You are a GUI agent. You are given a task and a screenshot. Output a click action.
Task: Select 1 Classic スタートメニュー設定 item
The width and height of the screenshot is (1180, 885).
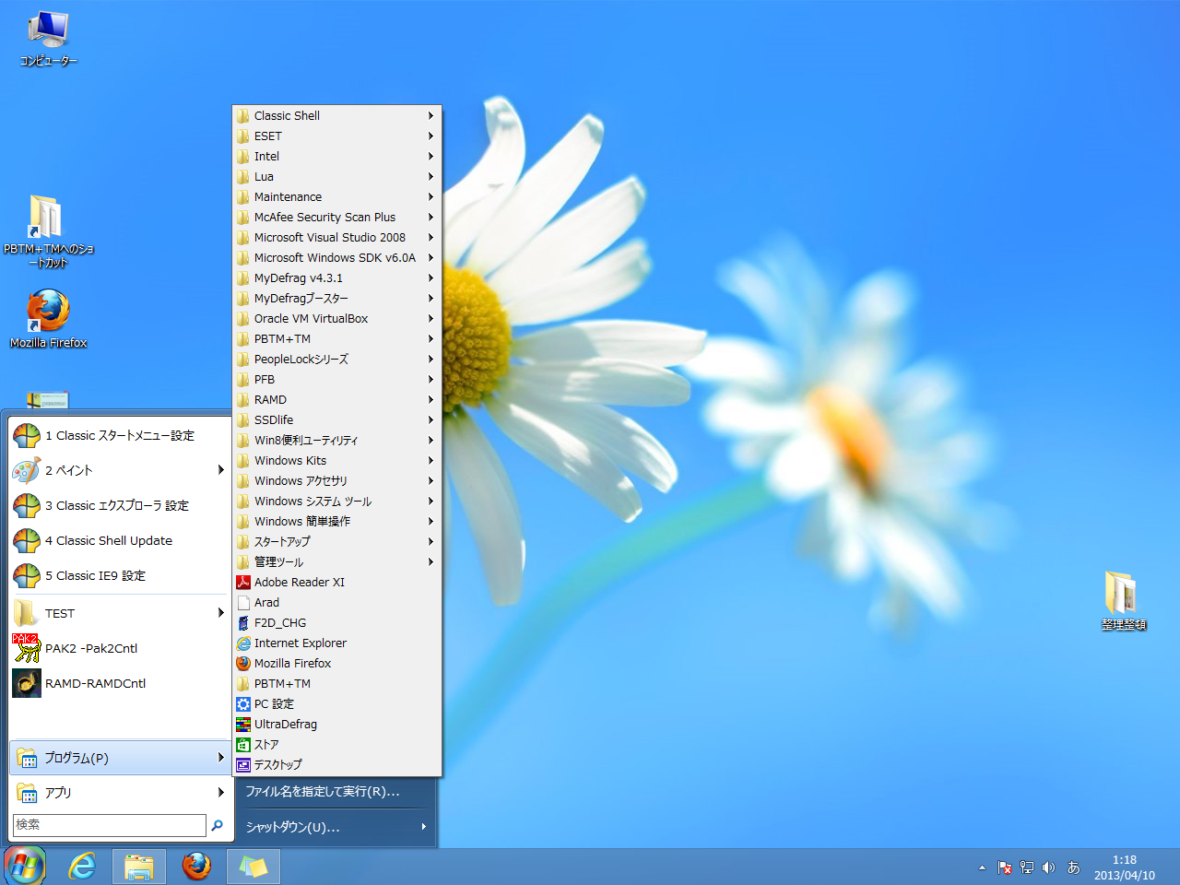pos(119,435)
